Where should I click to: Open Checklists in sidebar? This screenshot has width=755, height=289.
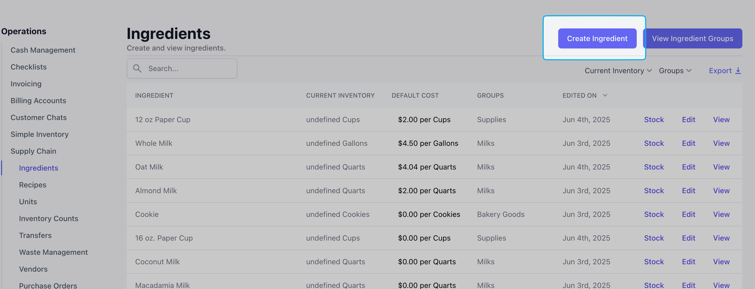[x=28, y=67]
